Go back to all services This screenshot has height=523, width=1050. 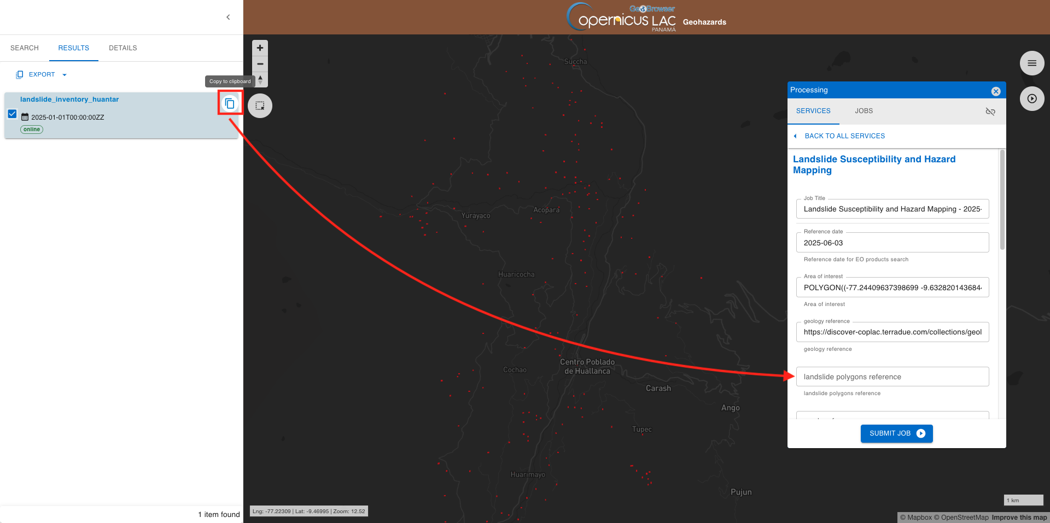click(844, 136)
